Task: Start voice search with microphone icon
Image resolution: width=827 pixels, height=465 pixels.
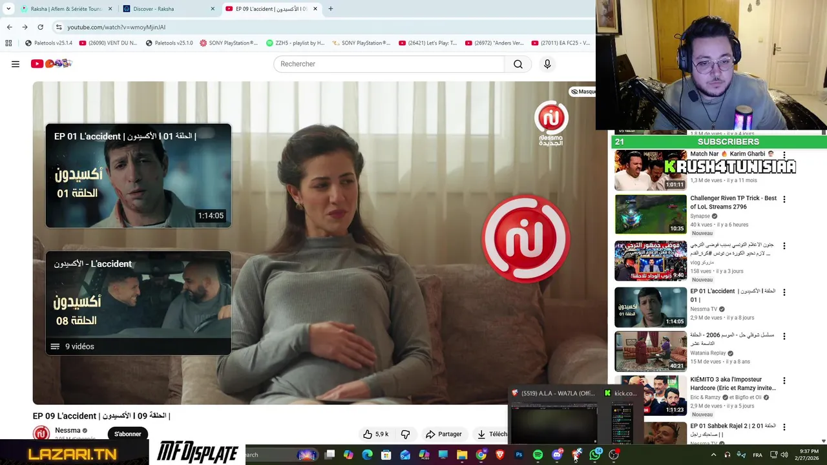Action: (x=547, y=64)
